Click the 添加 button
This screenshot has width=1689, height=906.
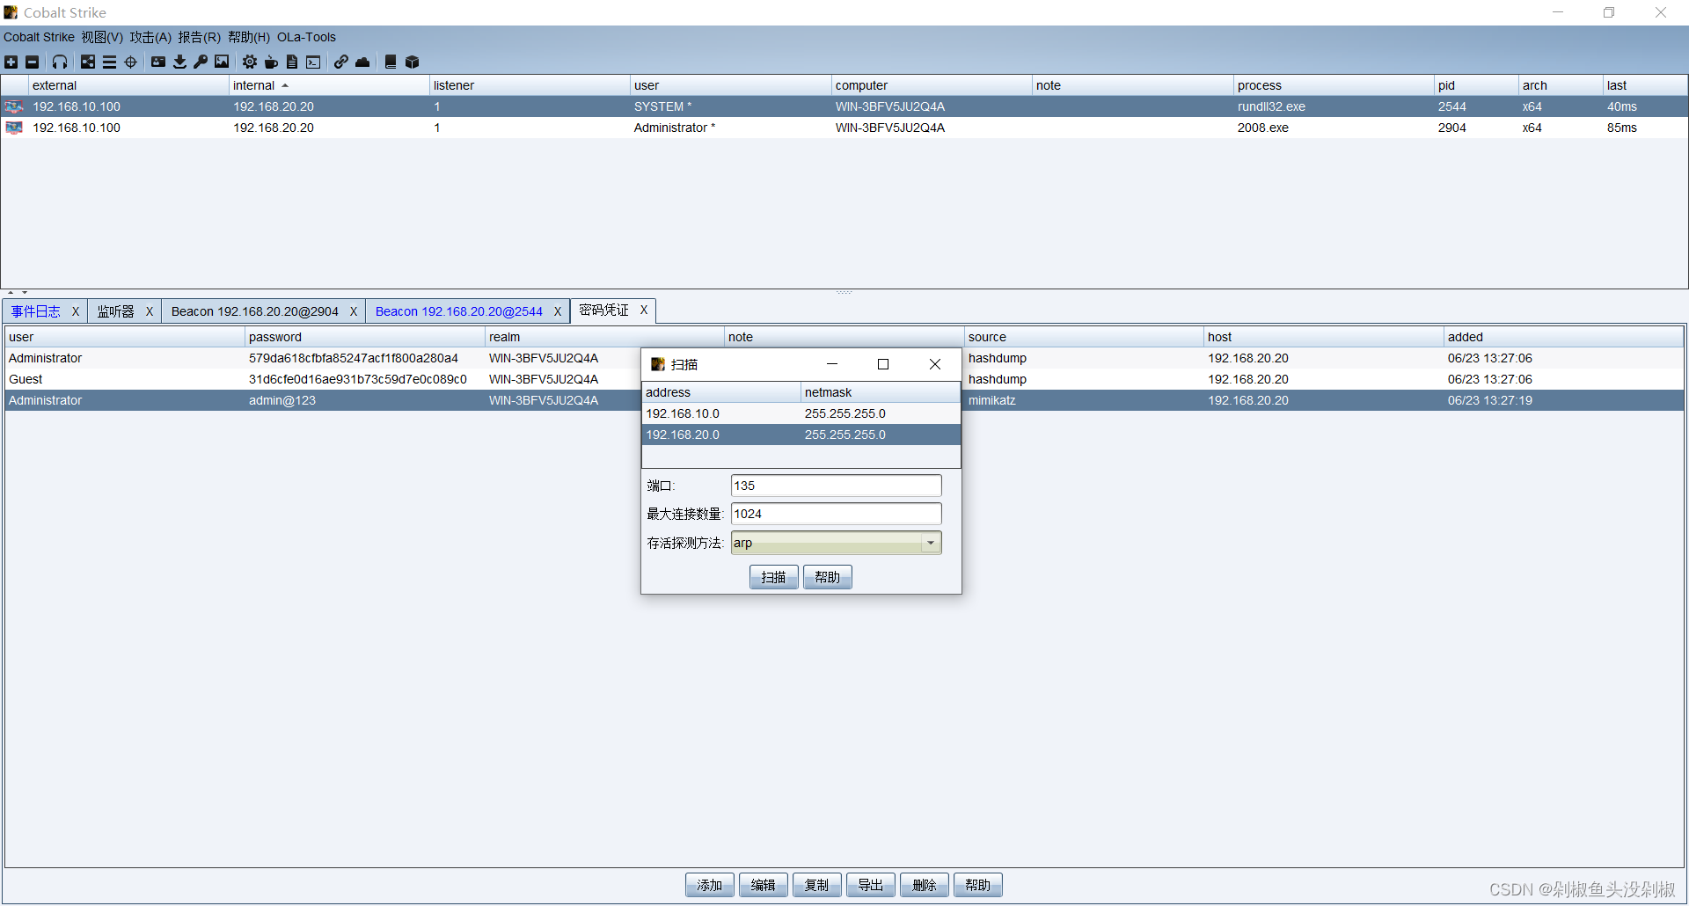pos(710,885)
